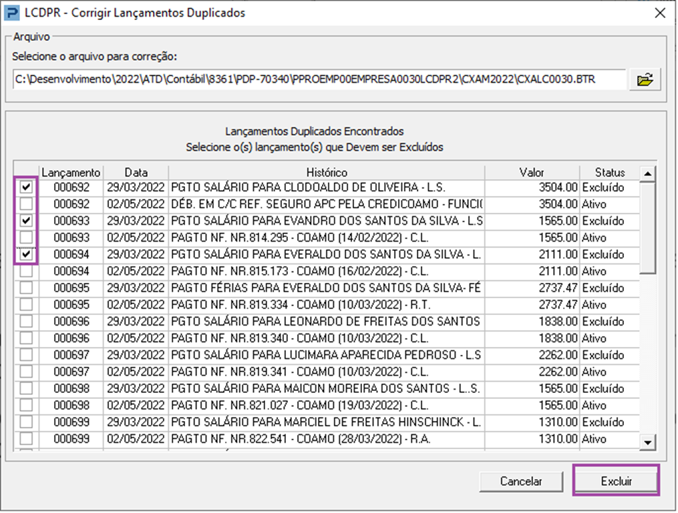Check the 000698 02/05/2022 row checkbox
The image size is (678, 513).
point(26,405)
